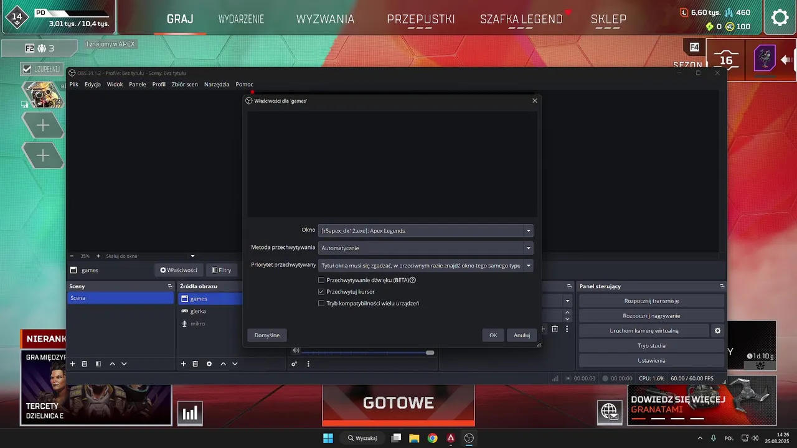Click Rozpocznij nagrywanie button
Viewport: 797px width, 448px height.
tap(651, 315)
